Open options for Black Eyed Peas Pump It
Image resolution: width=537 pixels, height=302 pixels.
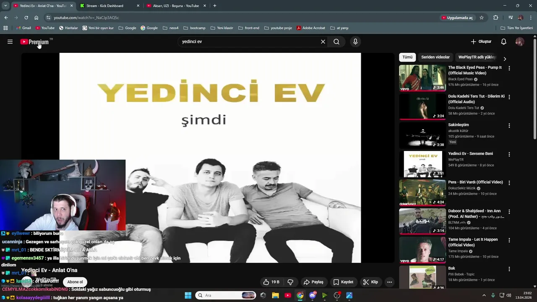pos(509,68)
